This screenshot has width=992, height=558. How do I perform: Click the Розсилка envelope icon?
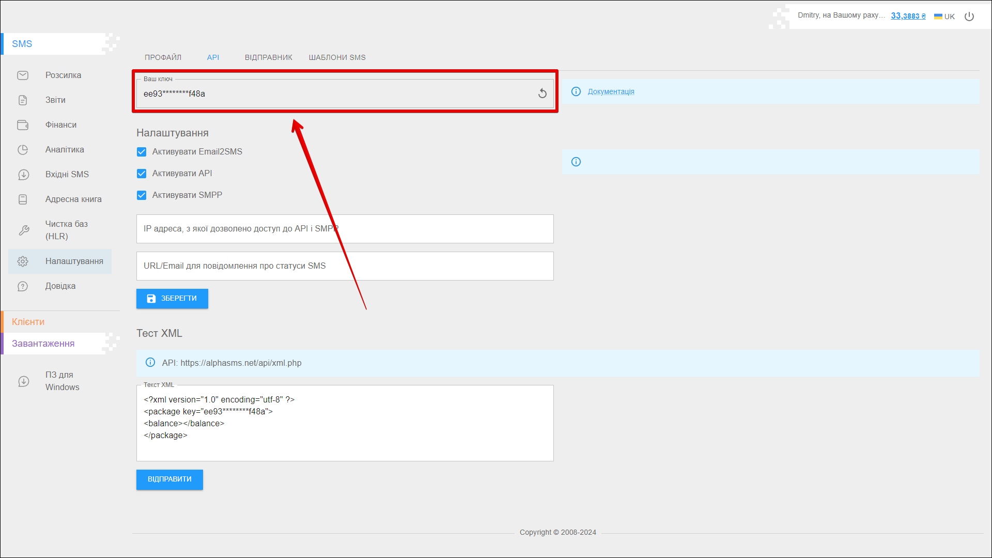(23, 75)
